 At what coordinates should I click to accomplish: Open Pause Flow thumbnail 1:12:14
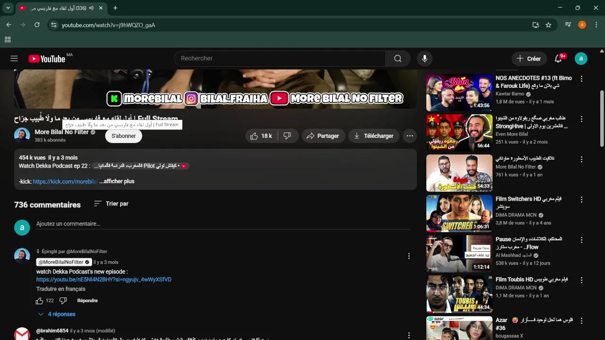click(459, 254)
